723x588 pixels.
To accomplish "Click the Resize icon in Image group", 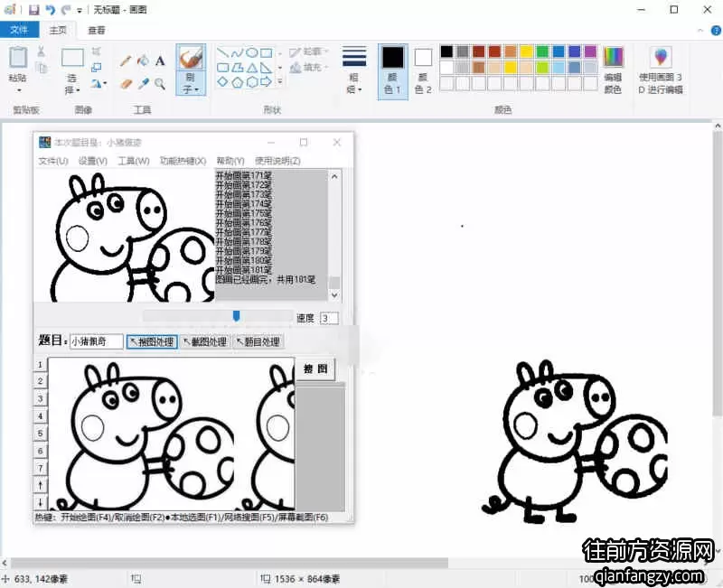I will 97,67.
